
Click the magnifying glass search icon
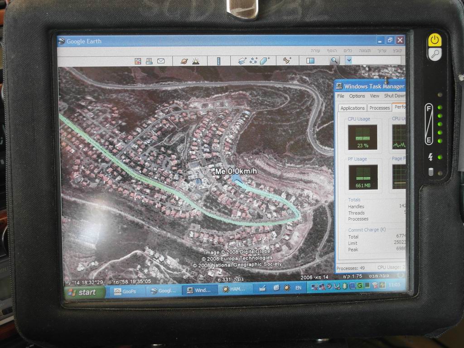[334, 60]
